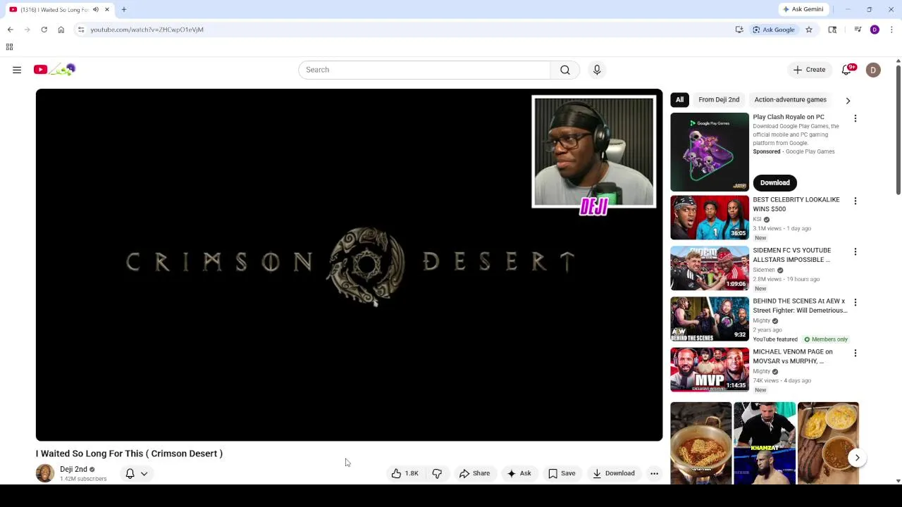The height and width of the screenshot is (507, 902).
Task: Click Download on the Clash Royale ad
Action: tap(774, 182)
